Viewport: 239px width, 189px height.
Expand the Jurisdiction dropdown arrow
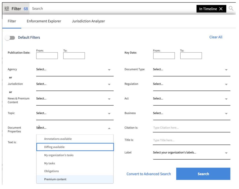(x=109, y=84)
